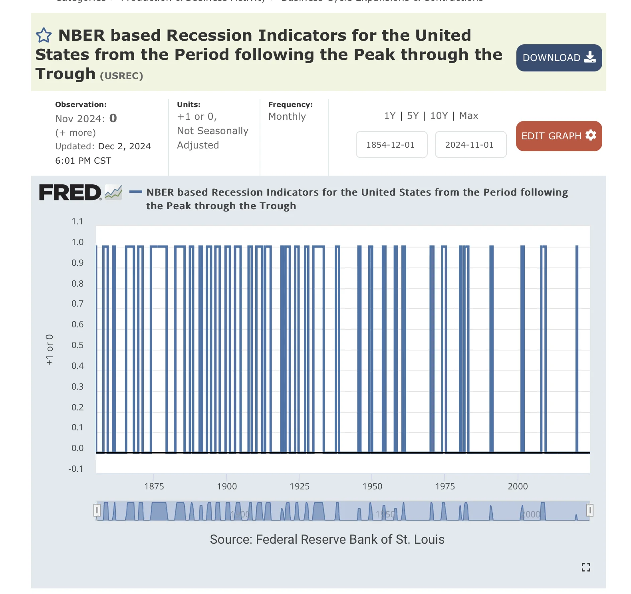This screenshot has width=631, height=594.
Task: Click the FRED wordmark logo
Action: (x=70, y=192)
